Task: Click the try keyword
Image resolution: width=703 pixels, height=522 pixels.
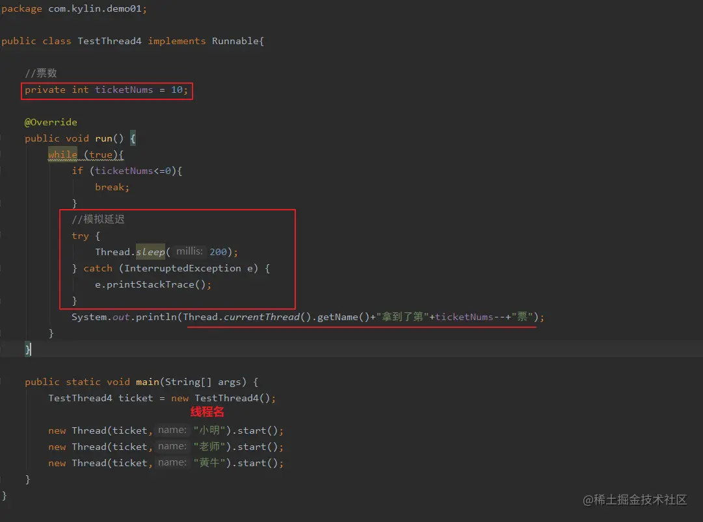Action: click(80, 236)
